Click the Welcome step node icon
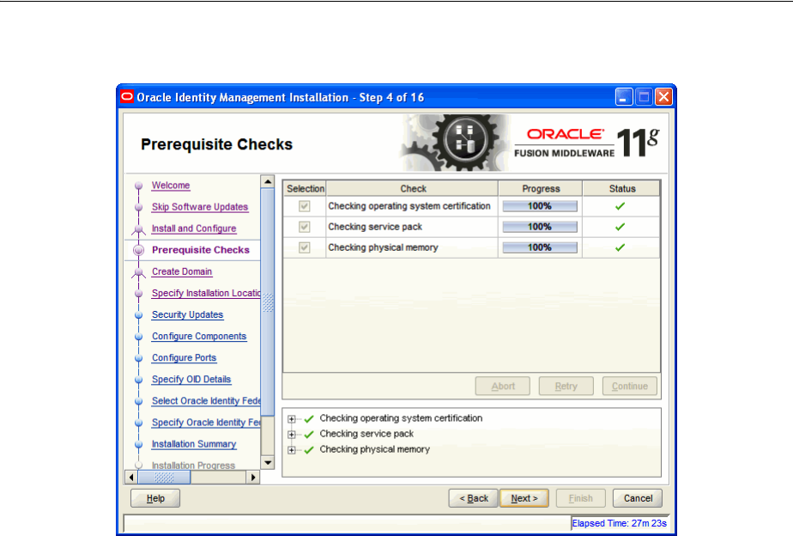Screen dimensions: 793x536 (x=138, y=186)
